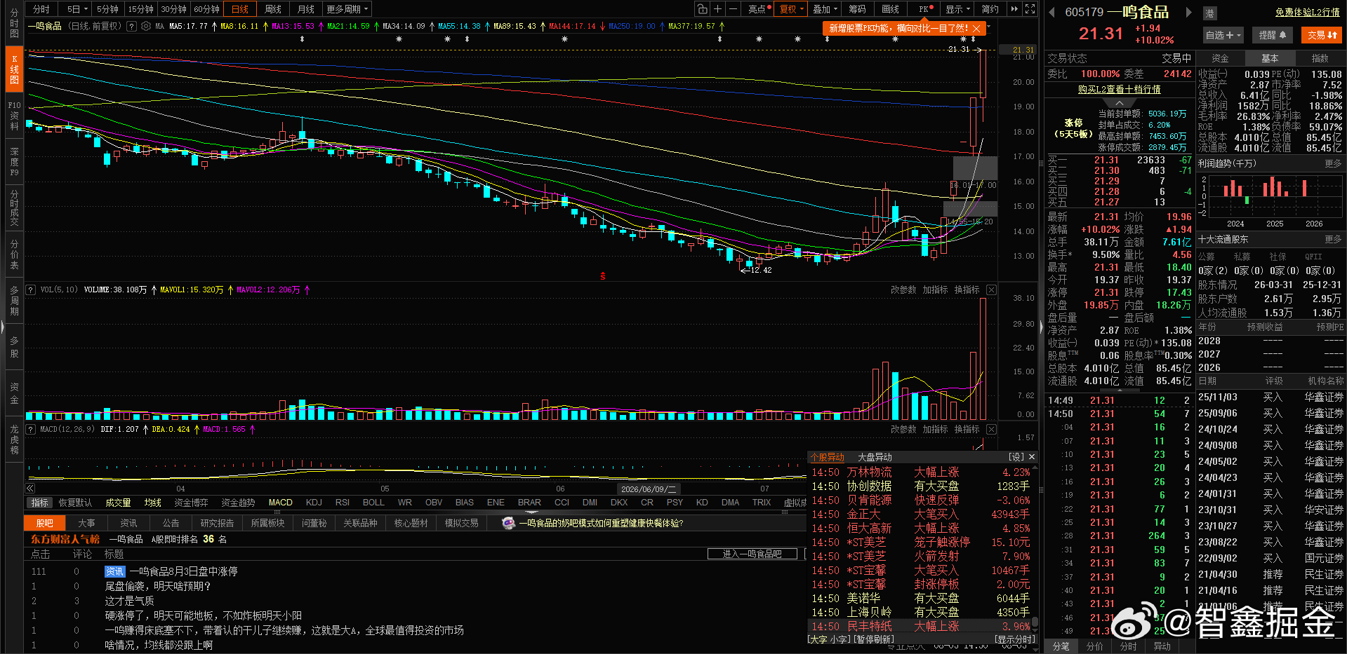Open 研究报告 tab
The height and width of the screenshot is (654, 1347).
point(217,523)
